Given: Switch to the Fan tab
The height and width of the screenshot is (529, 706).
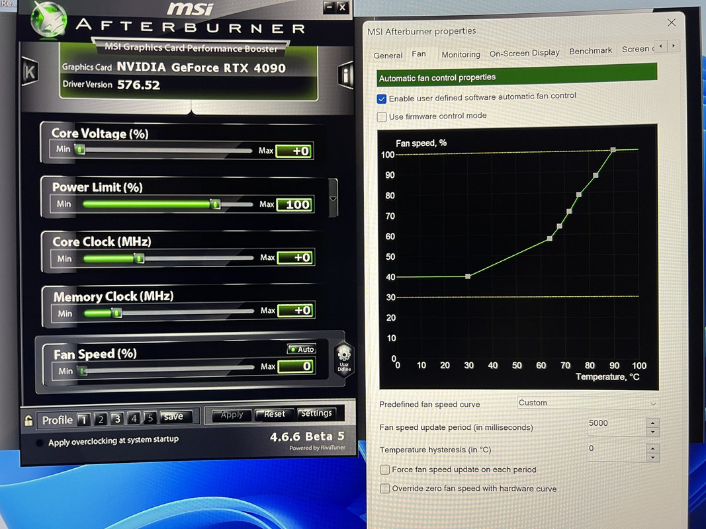Looking at the screenshot, I should click(x=419, y=54).
